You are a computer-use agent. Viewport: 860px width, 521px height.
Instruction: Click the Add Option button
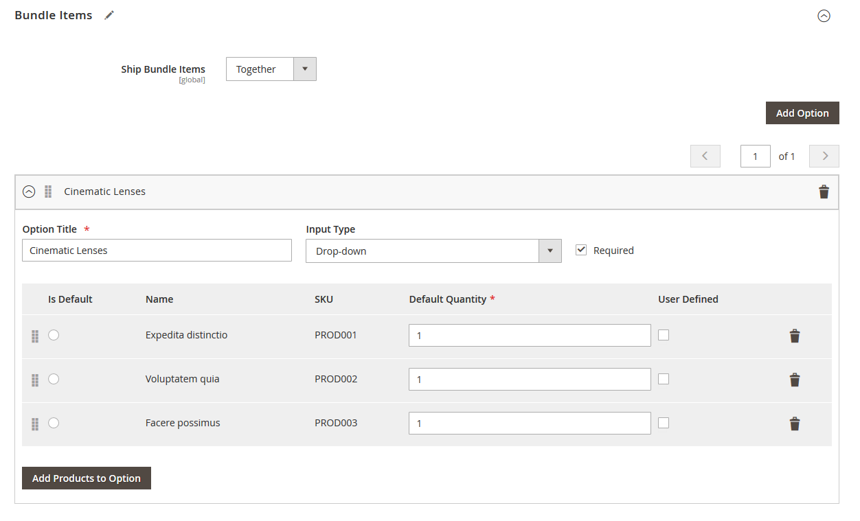click(x=802, y=113)
